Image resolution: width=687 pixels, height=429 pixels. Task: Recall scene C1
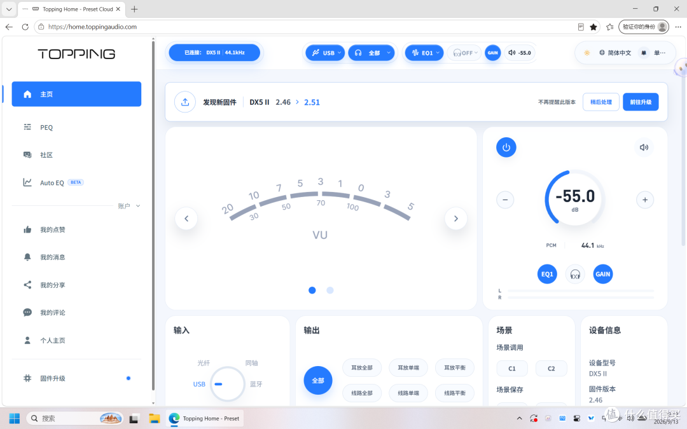point(512,369)
